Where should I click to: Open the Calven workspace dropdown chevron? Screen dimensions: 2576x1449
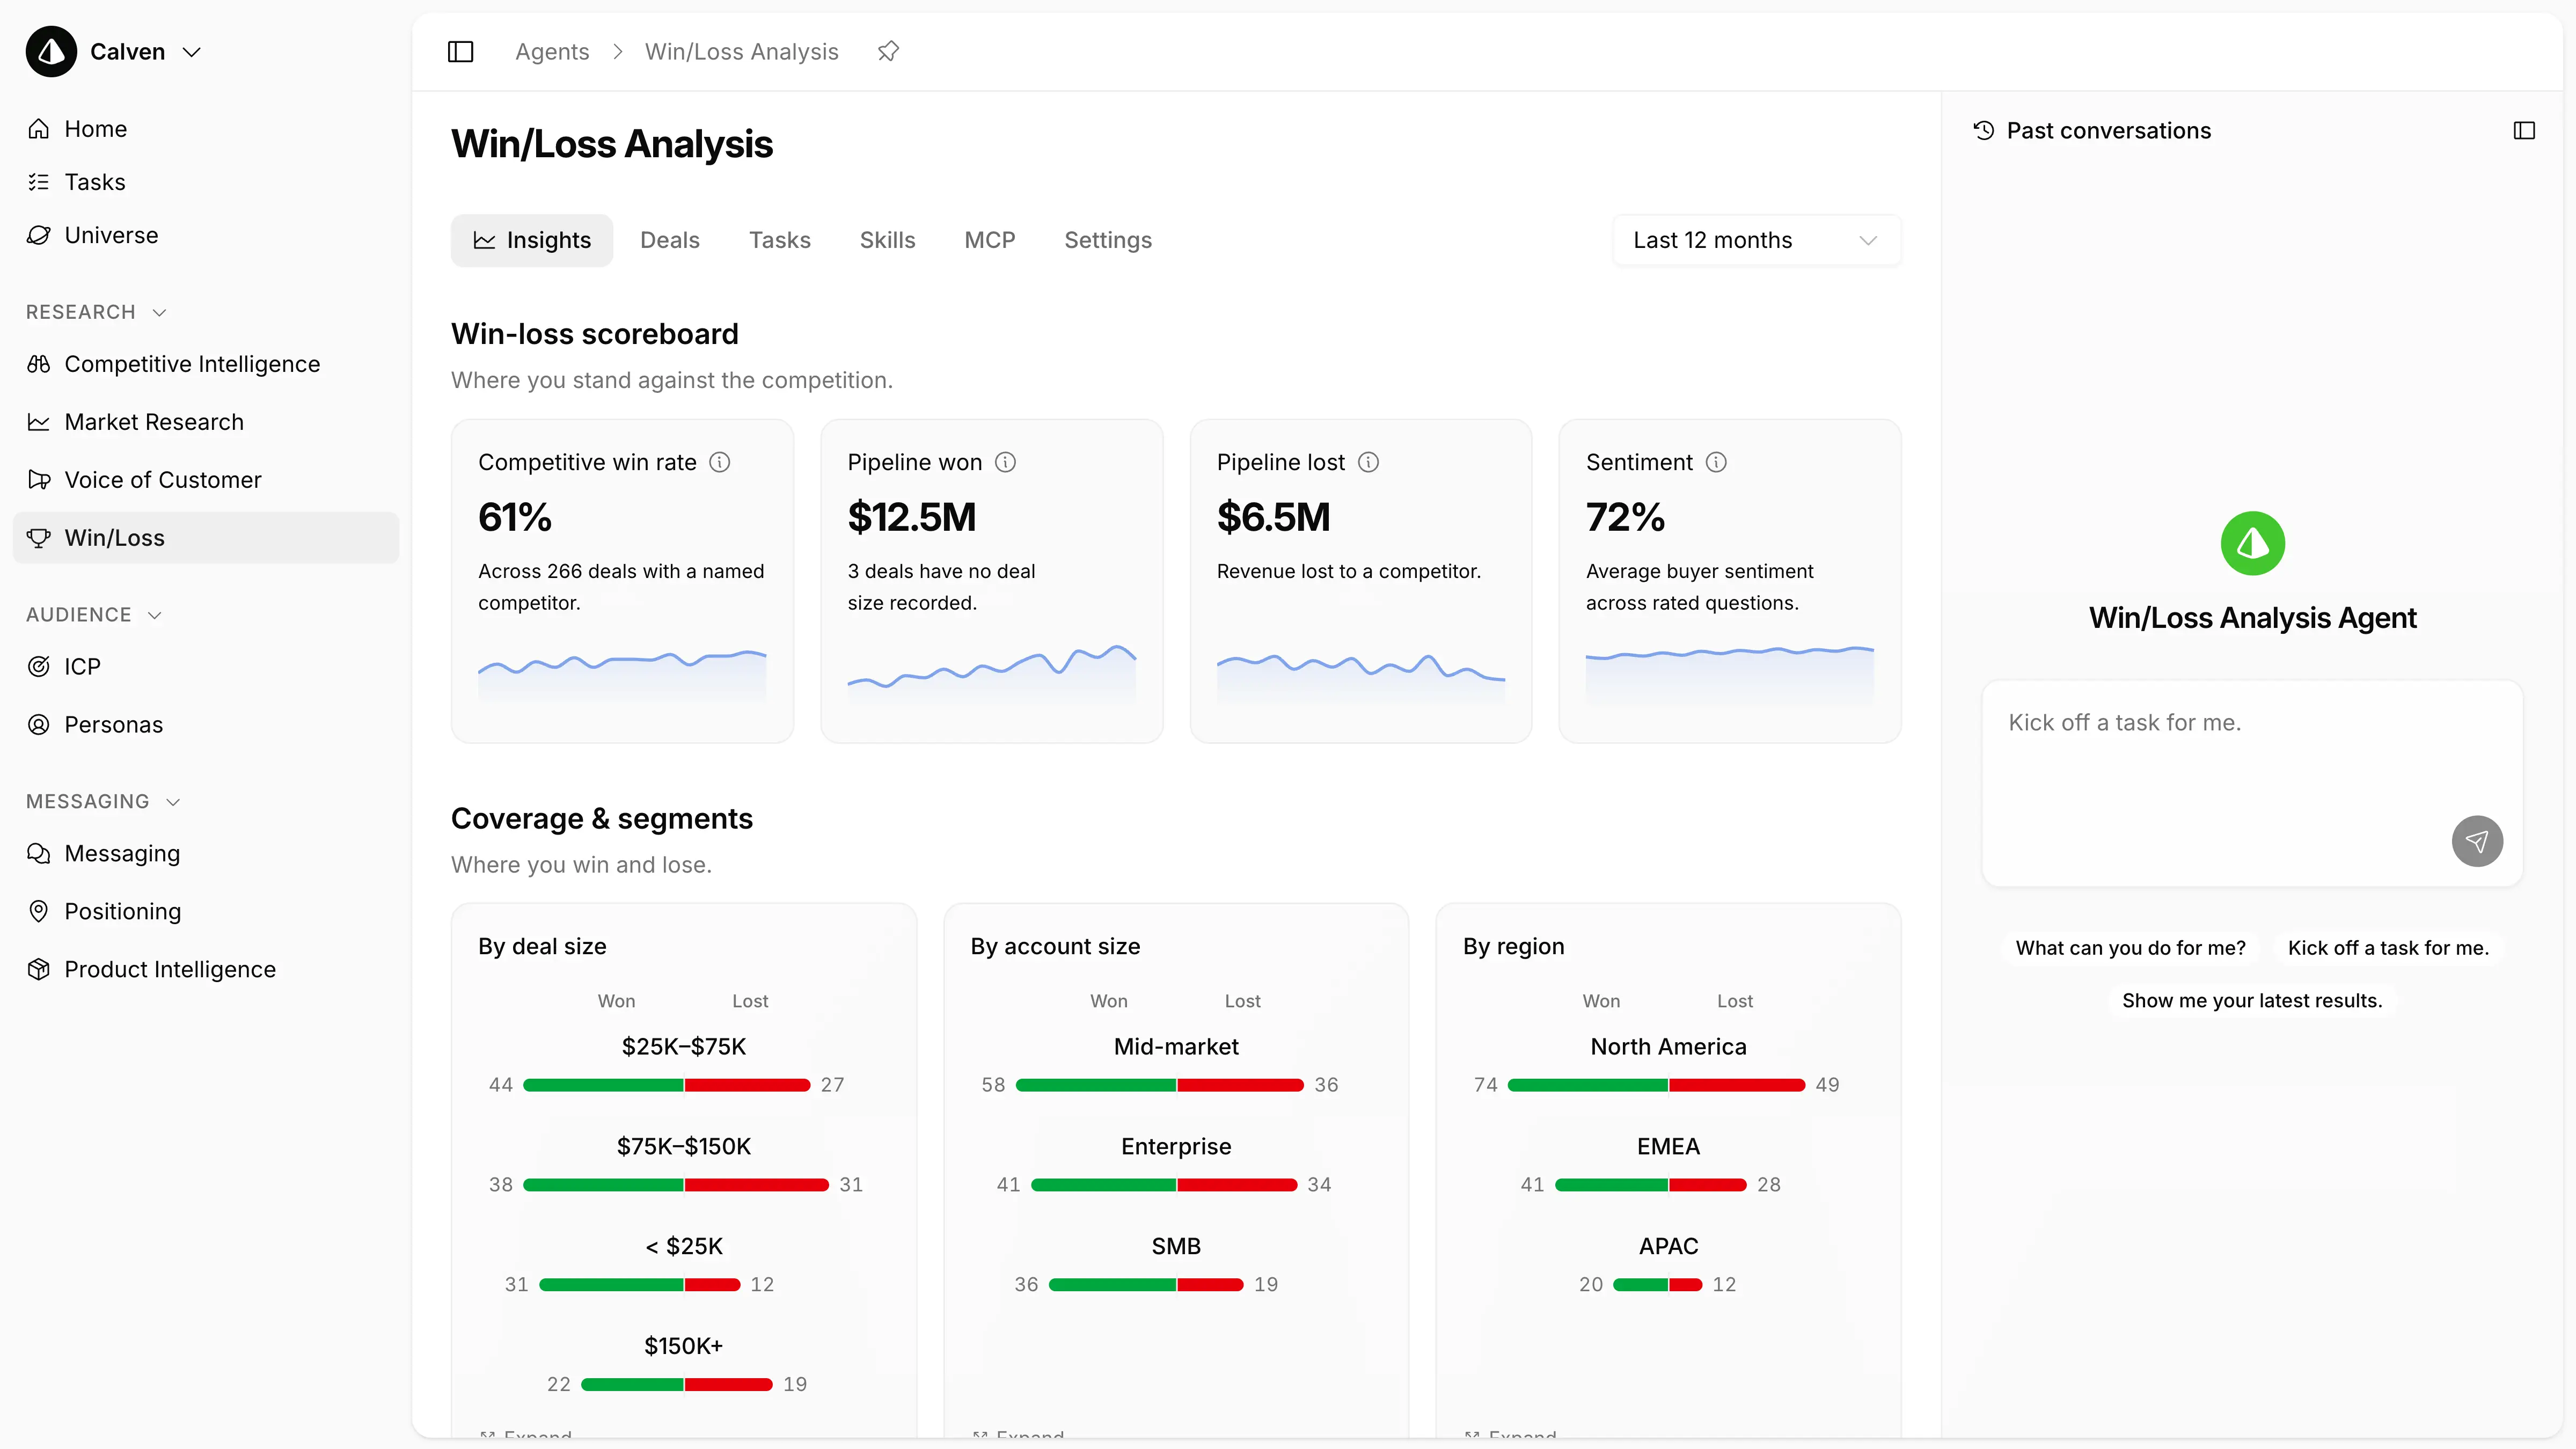pos(192,52)
